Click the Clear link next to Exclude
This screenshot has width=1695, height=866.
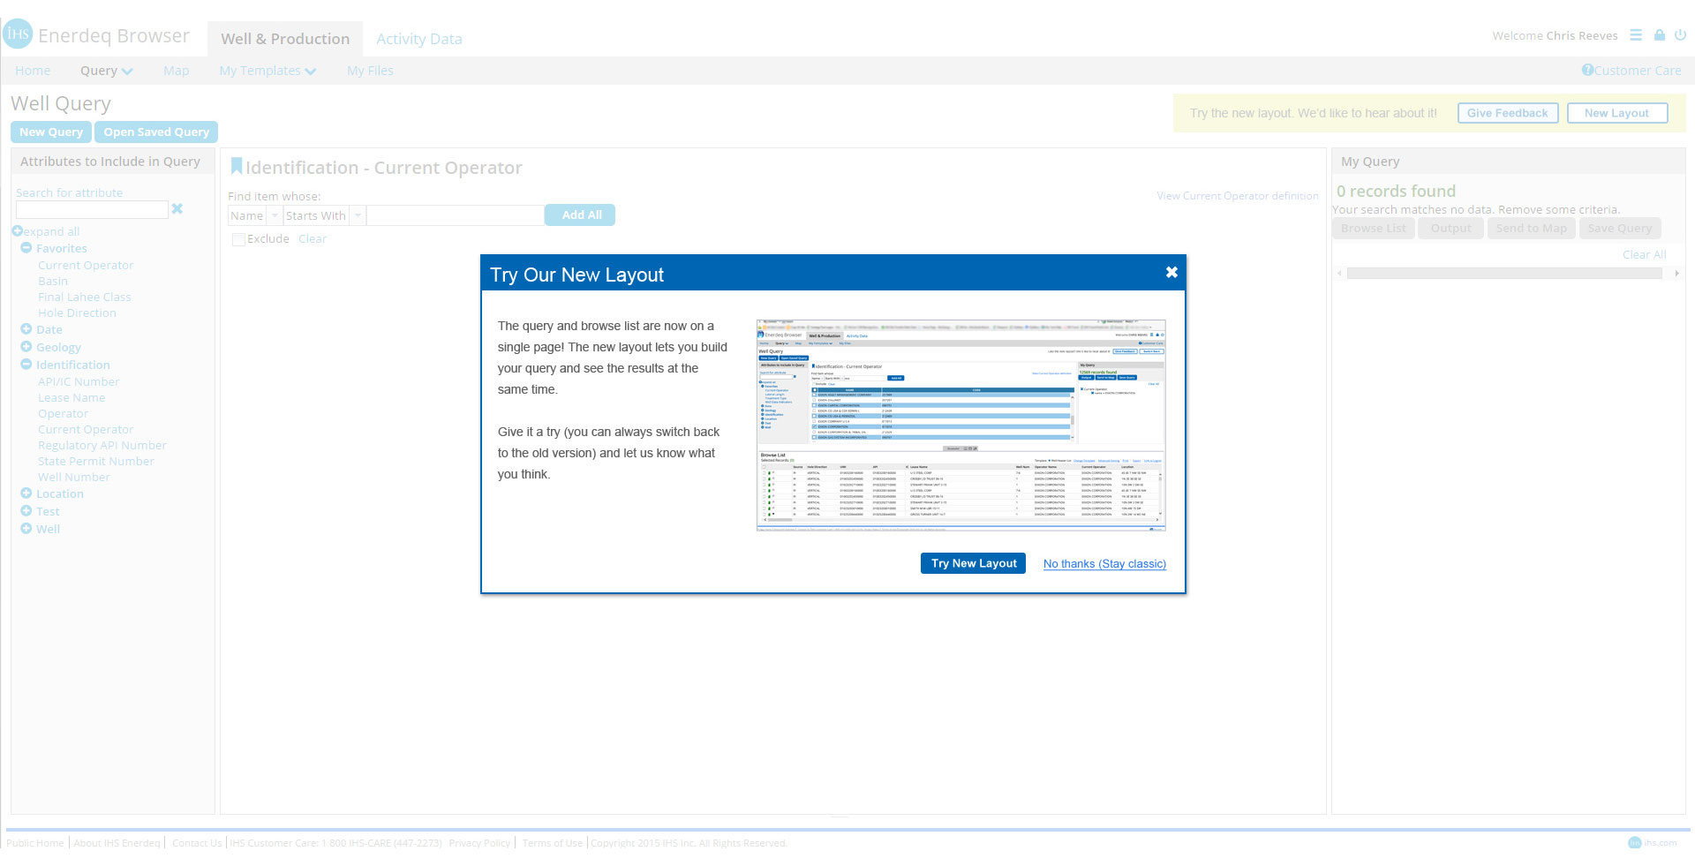(x=313, y=239)
